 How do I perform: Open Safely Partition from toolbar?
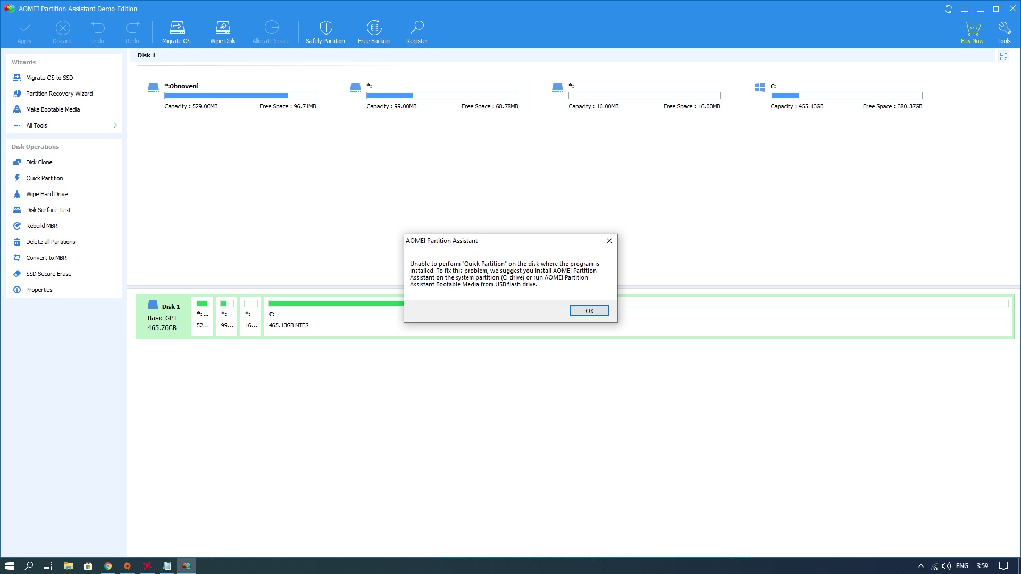point(325,28)
